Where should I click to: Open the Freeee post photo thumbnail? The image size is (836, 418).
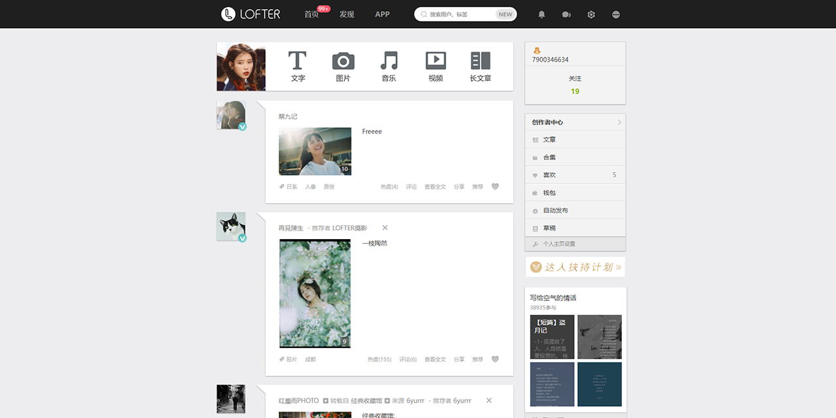coord(315,152)
